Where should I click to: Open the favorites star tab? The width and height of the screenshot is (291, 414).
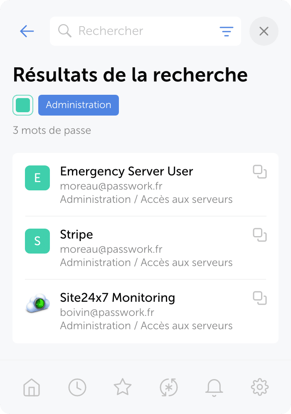point(123,387)
